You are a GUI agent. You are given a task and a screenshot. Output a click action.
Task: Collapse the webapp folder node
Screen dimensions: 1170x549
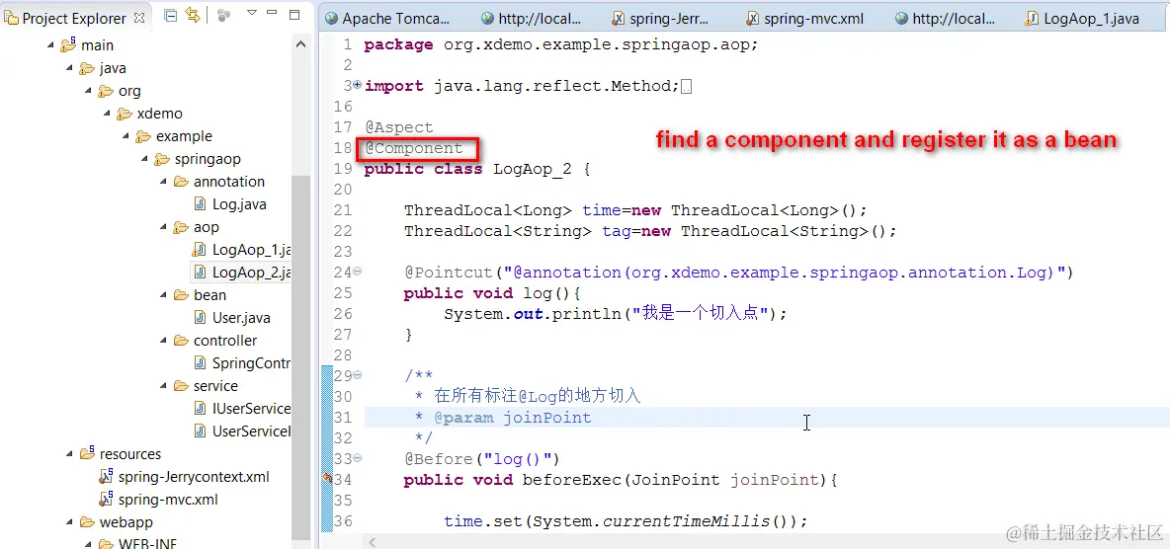(70, 522)
